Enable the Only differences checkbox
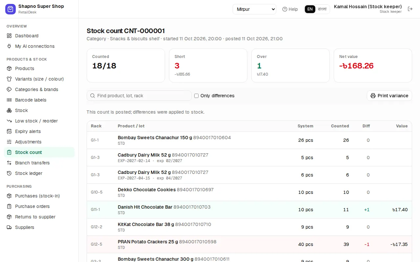 click(196, 96)
